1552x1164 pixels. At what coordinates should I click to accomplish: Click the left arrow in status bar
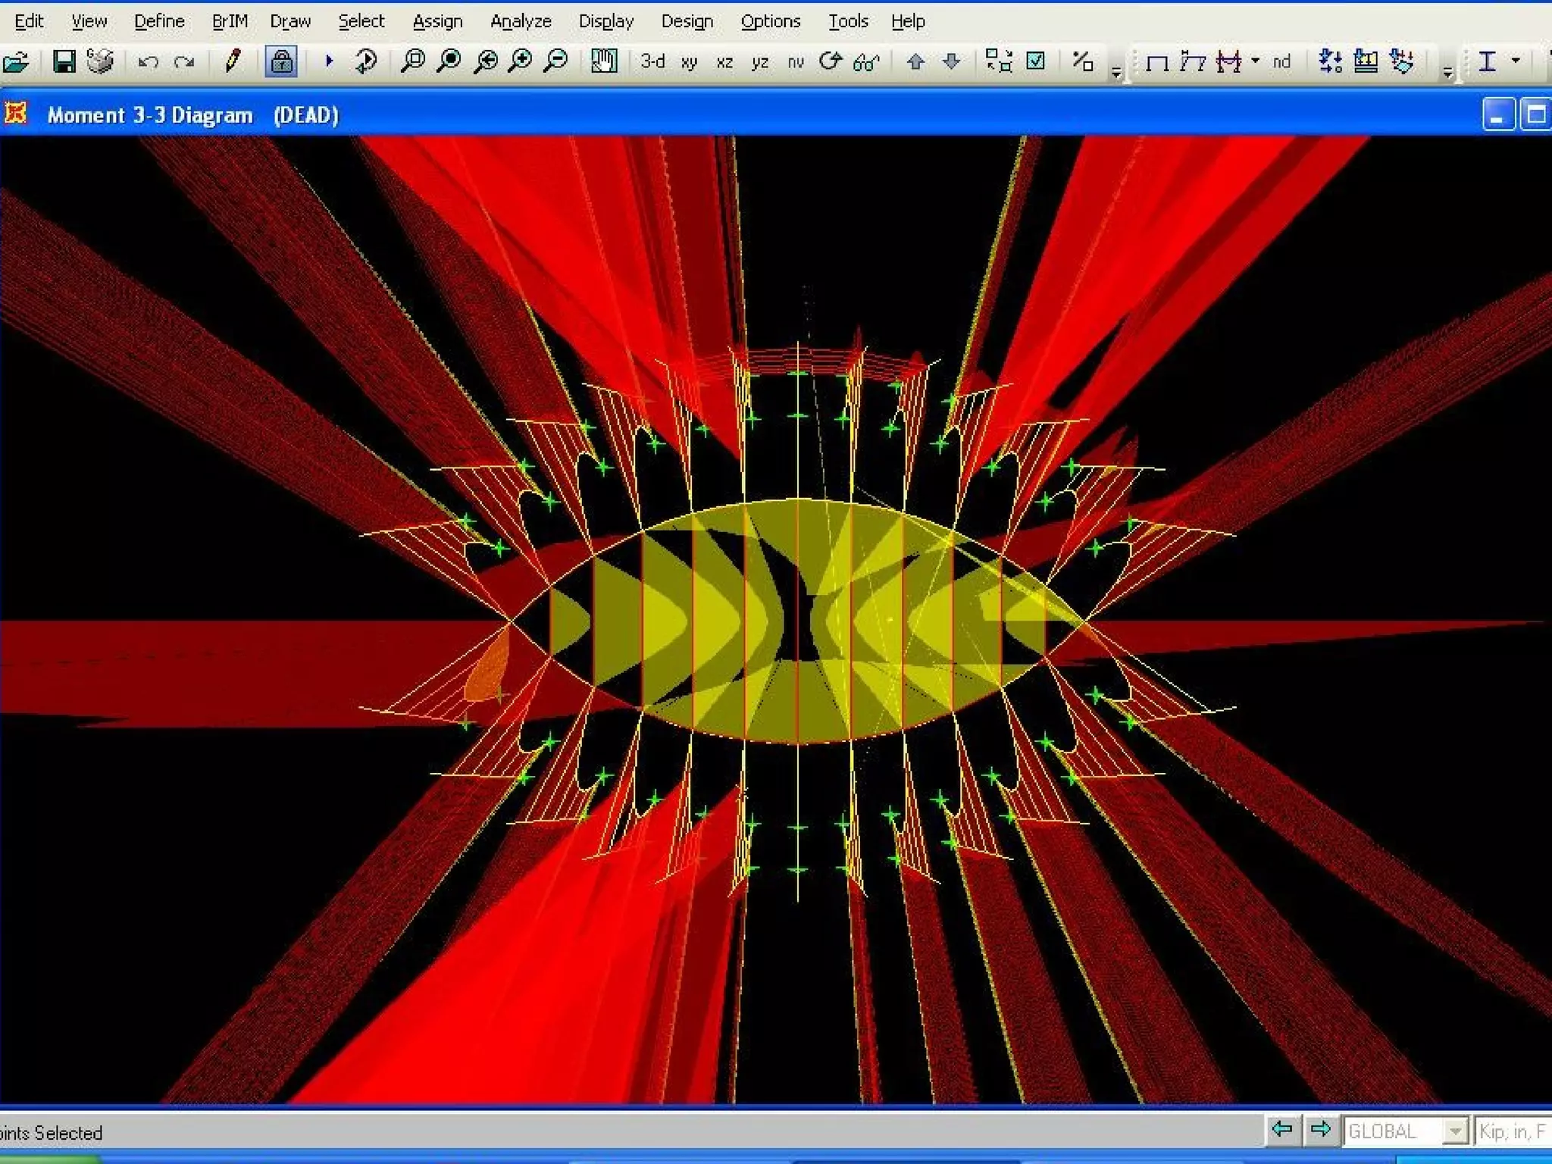[x=1282, y=1130]
